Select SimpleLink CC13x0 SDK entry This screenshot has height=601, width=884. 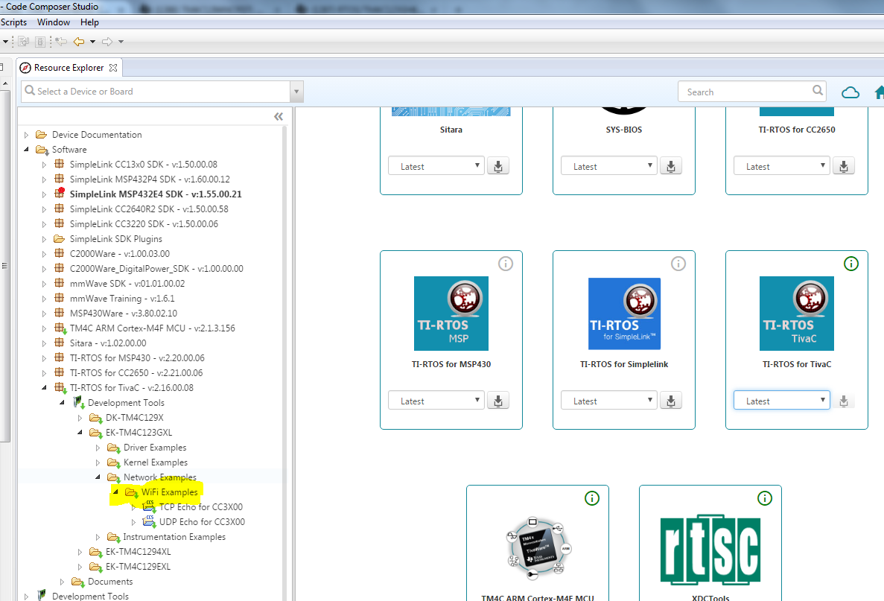coord(143,164)
